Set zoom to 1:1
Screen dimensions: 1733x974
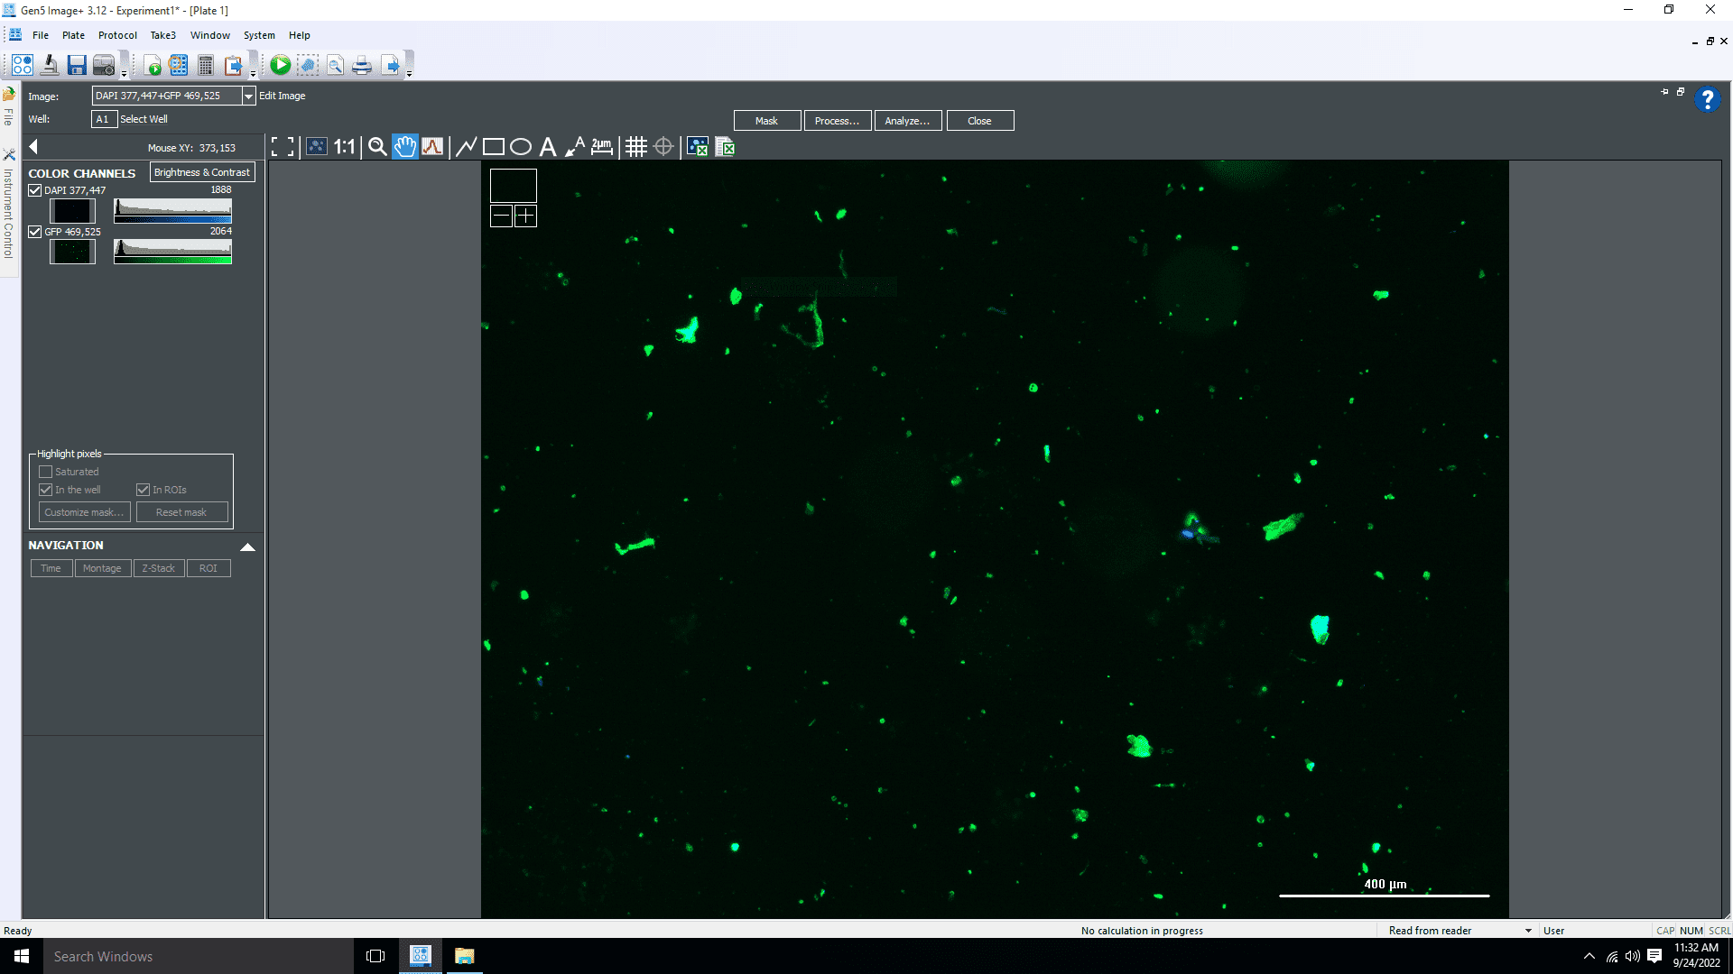(x=345, y=147)
